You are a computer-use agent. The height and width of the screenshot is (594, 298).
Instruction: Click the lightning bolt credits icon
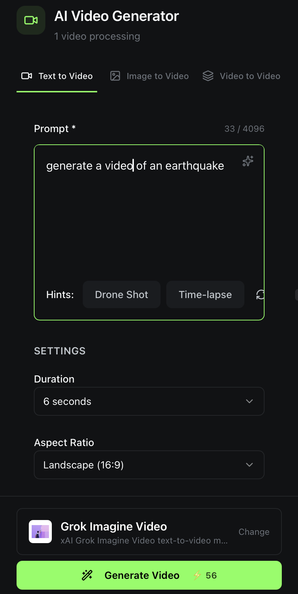[197, 575]
